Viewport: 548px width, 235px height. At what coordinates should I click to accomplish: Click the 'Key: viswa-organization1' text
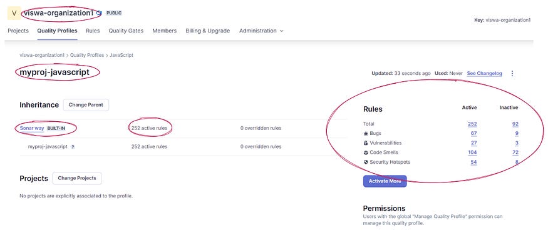502,20
